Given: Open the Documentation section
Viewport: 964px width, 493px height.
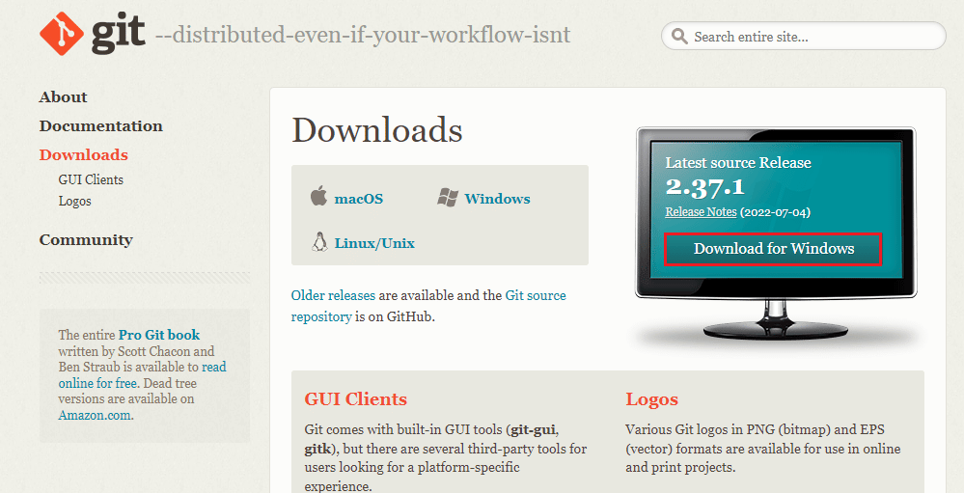Looking at the screenshot, I should pyautogui.click(x=100, y=126).
